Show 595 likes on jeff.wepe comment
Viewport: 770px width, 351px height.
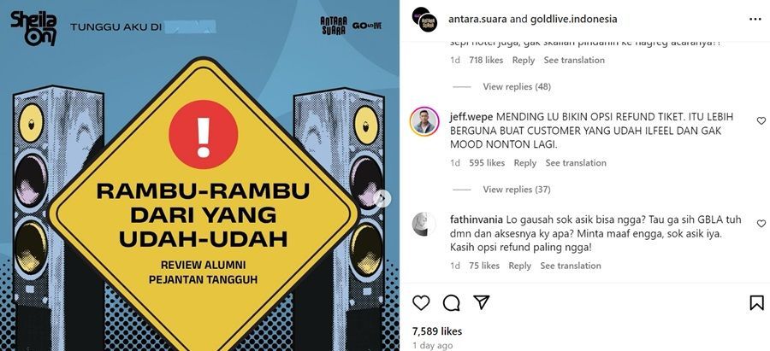(487, 163)
